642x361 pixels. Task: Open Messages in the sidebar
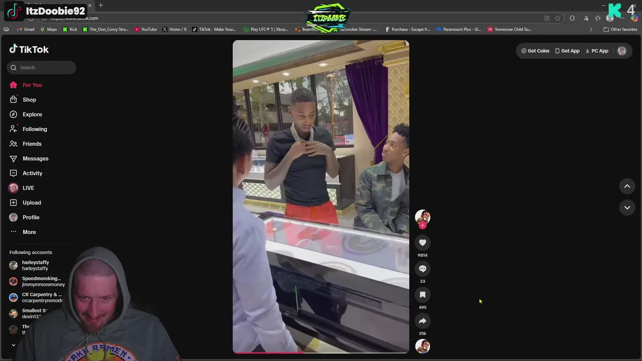[x=35, y=158]
